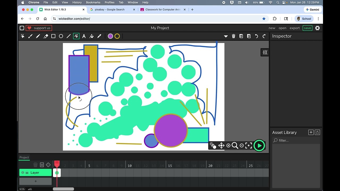340x191 pixels.
Task: Click the red playhead marker
Action: click(57, 164)
